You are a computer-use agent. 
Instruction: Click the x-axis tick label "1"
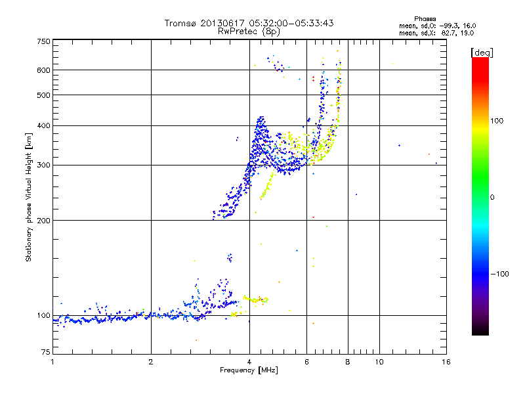52,362
